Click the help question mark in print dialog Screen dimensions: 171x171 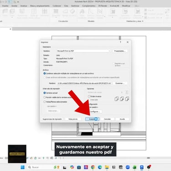coord(120,42)
